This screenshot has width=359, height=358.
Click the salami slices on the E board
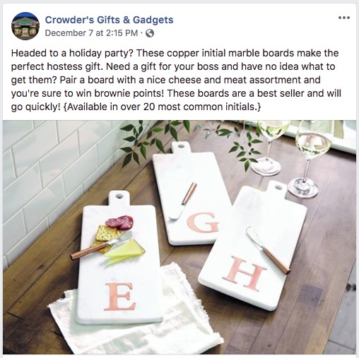pos(119,222)
